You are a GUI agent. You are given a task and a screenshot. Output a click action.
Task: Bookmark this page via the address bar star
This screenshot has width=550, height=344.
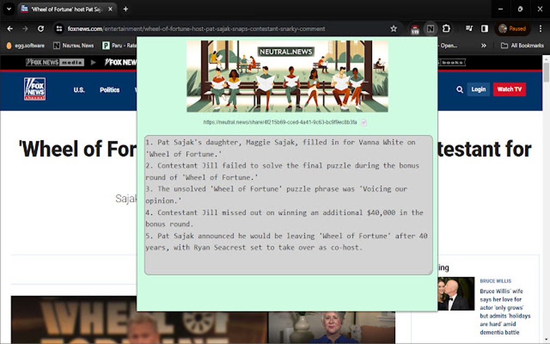click(x=394, y=29)
